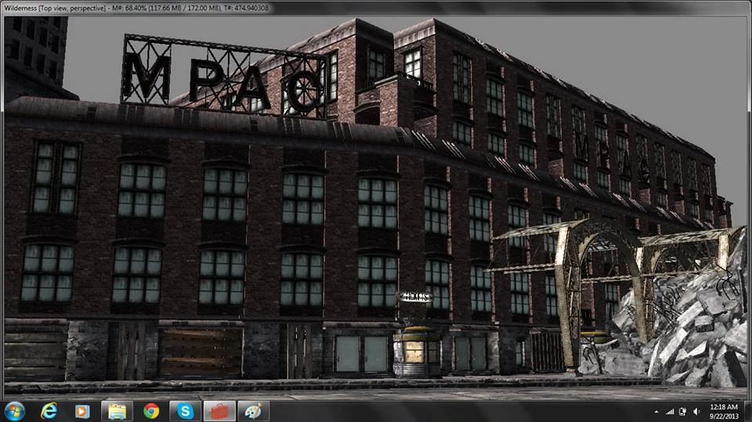Launch Google Chrome from taskbar
The width and height of the screenshot is (752, 422).
point(151,412)
